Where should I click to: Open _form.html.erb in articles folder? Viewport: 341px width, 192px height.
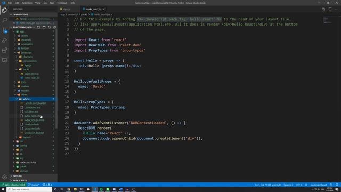tap(32, 107)
